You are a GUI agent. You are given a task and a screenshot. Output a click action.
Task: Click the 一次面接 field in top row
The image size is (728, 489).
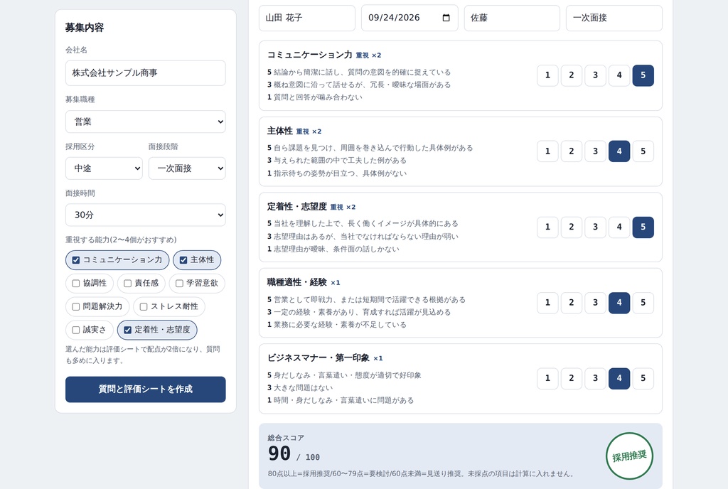point(614,18)
